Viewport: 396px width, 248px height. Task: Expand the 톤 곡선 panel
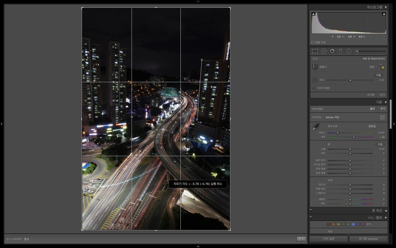click(386, 211)
